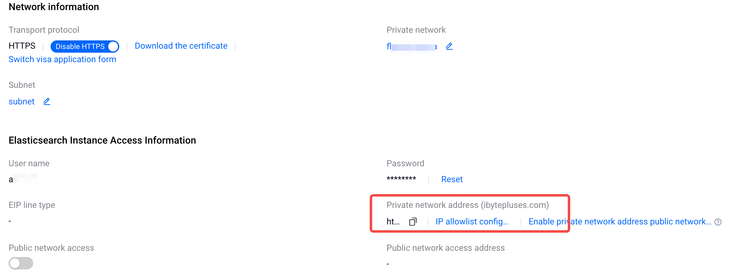Open Switch visa application form link

63,59
